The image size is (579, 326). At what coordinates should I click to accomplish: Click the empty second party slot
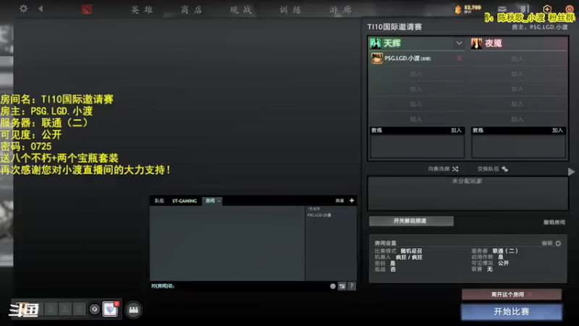click(51, 309)
